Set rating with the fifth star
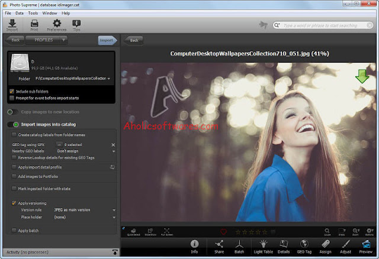This screenshot has width=379, height=259. pos(265,232)
